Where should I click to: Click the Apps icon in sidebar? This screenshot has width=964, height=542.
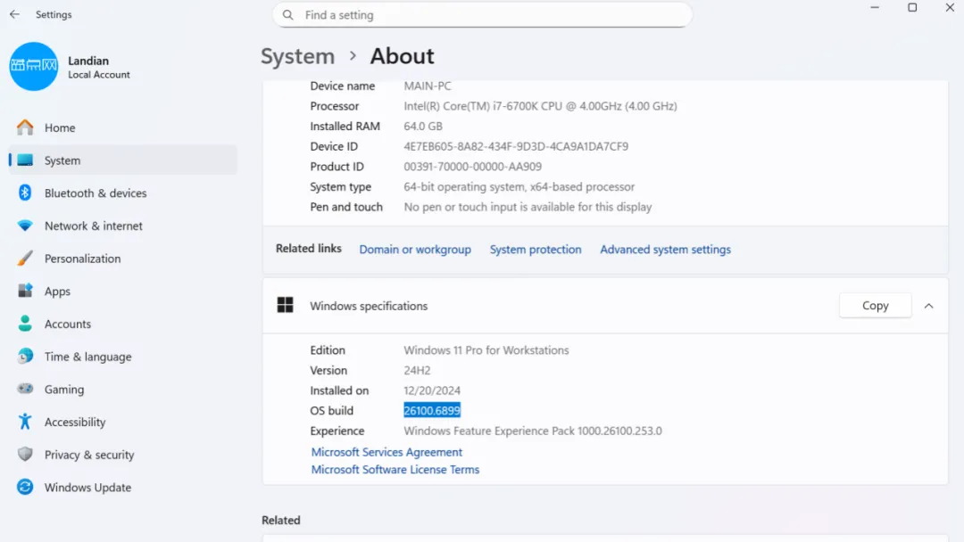[x=25, y=292]
